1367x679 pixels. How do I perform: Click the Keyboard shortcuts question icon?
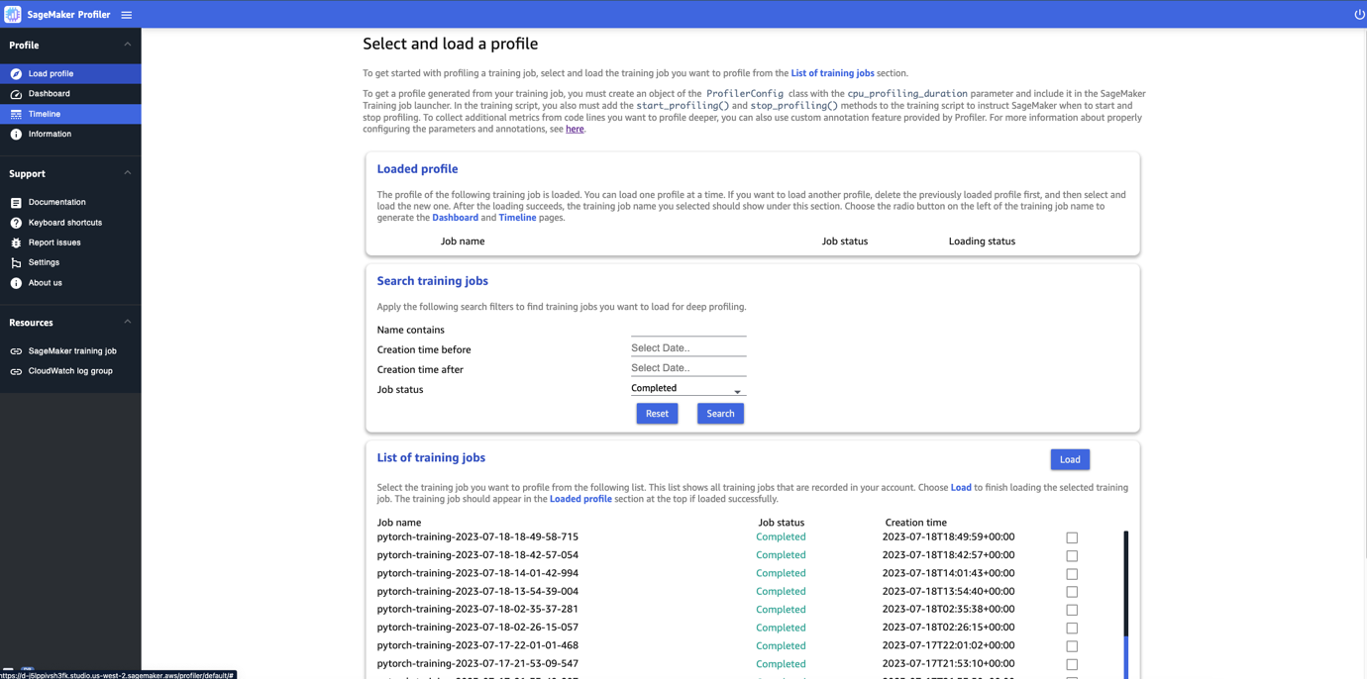(16, 223)
